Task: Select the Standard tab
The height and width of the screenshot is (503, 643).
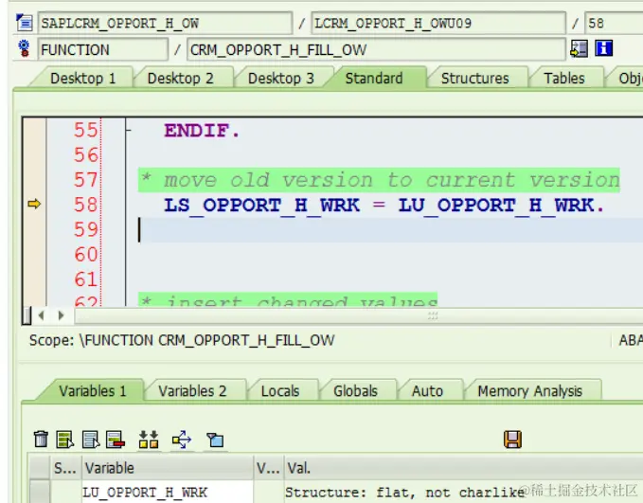Action: 374,78
